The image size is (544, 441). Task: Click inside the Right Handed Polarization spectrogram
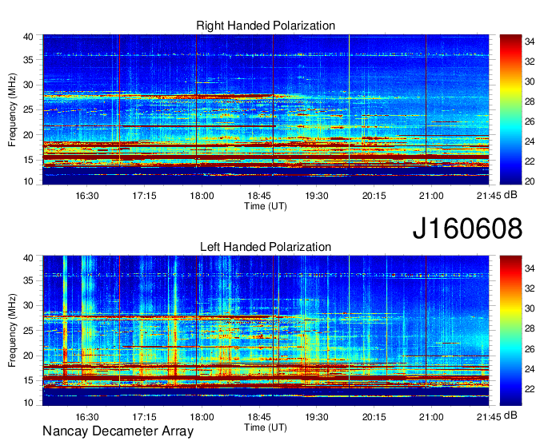[266, 109]
